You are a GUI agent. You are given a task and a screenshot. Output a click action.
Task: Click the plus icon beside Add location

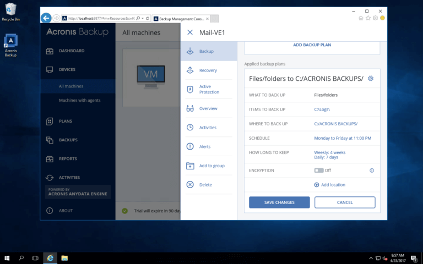(x=317, y=185)
